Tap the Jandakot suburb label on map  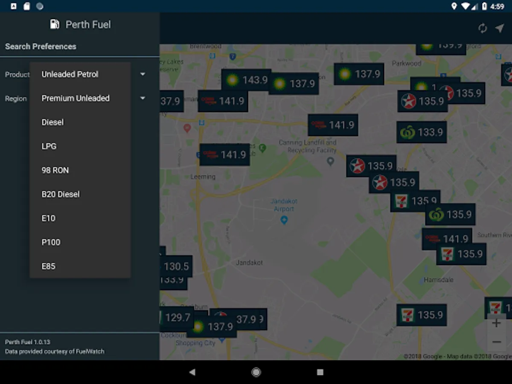click(250, 263)
